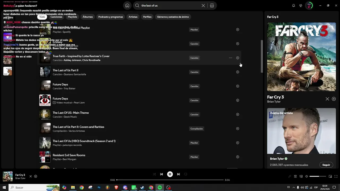Open the 'Resident Evil Save Rooms' playlist title
This screenshot has width=340, height=191.
(x=69, y=155)
